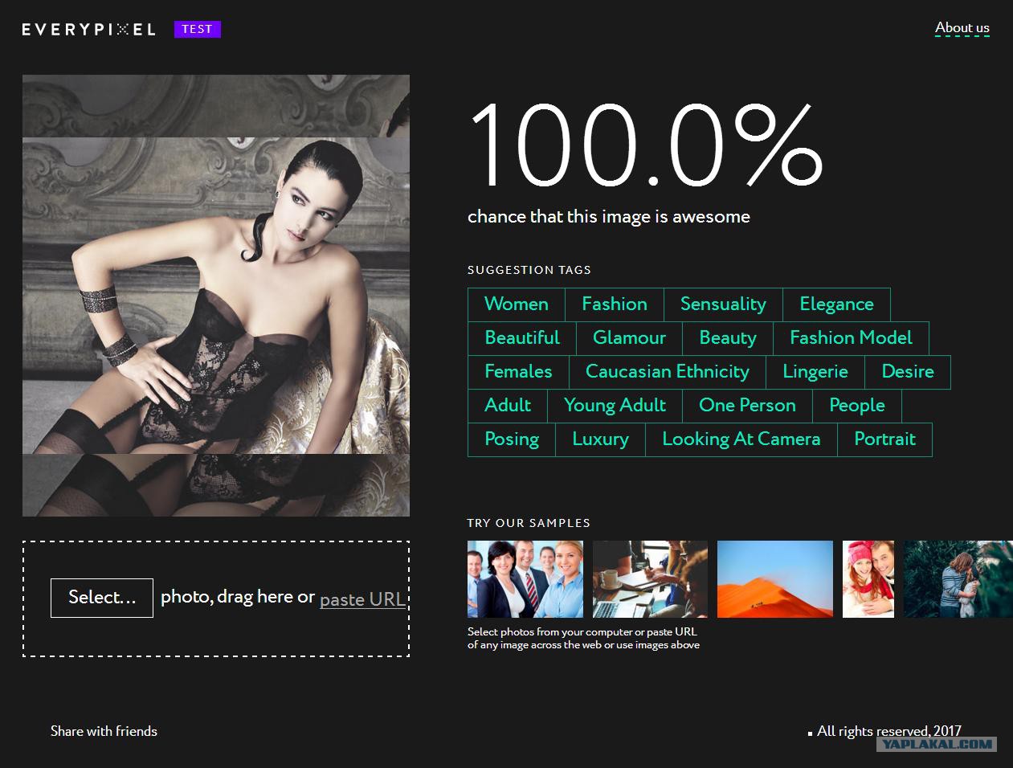Image resolution: width=1013 pixels, height=768 pixels.
Task: Tap the Portrait tag
Action: [884, 439]
